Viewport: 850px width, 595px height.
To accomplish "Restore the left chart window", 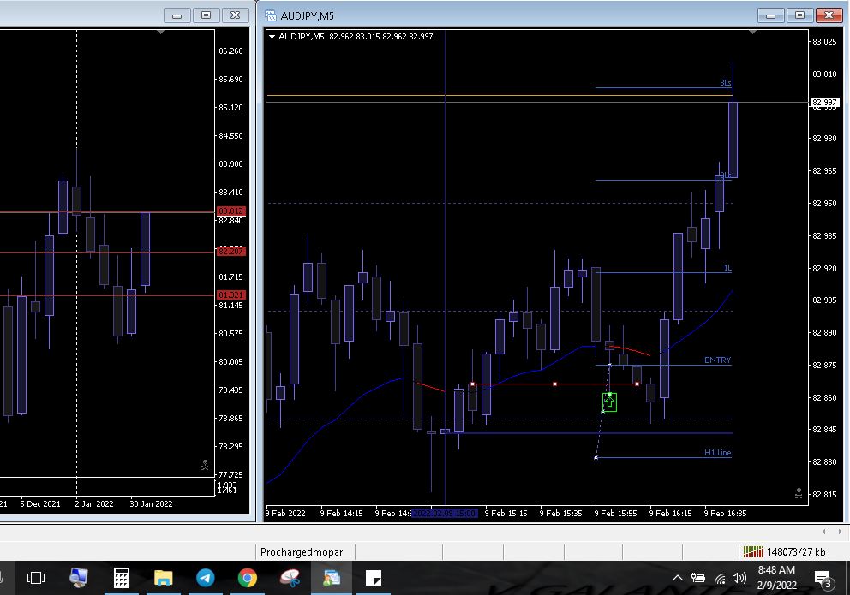I will (x=206, y=15).
